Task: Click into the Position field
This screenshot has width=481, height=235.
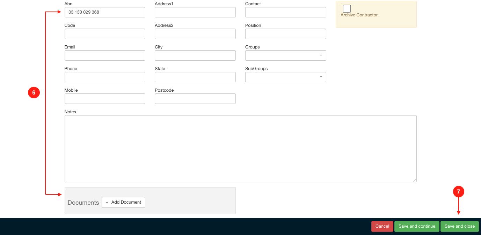Action: point(286,34)
